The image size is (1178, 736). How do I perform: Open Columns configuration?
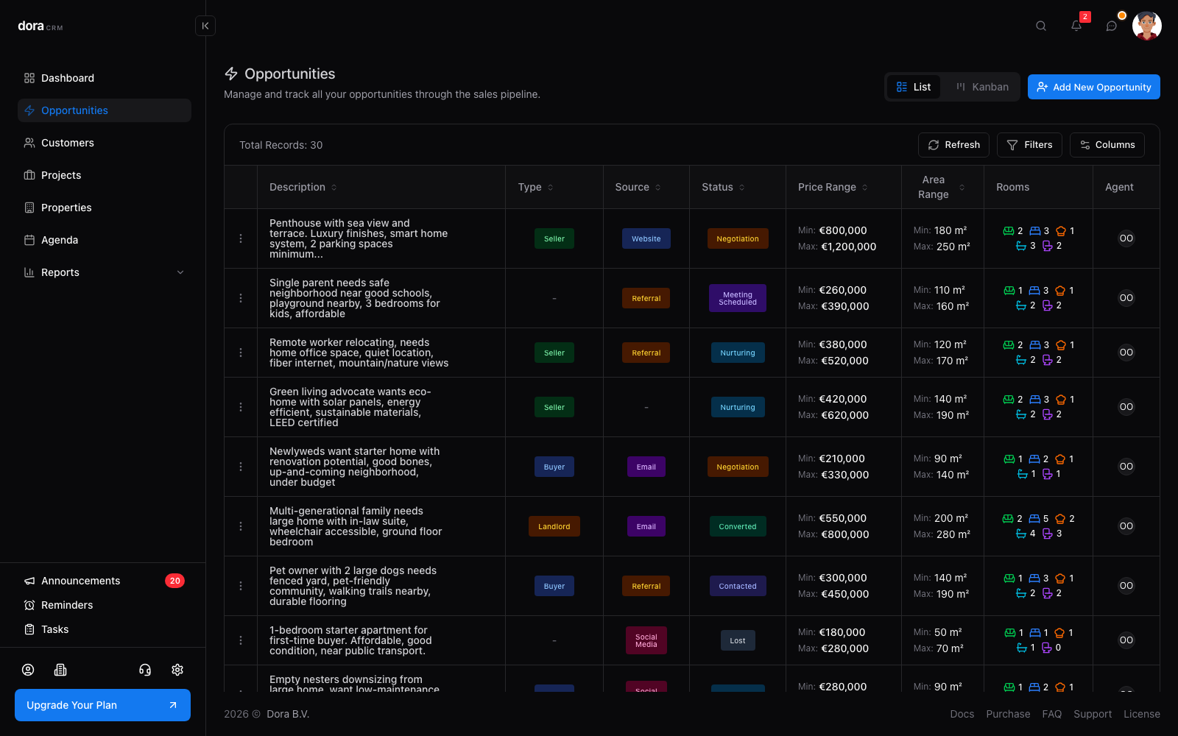(x=1107, y=145)
